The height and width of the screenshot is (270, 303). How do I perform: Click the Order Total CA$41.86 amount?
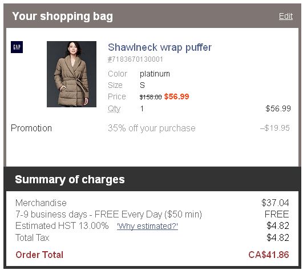click(269, 255)
